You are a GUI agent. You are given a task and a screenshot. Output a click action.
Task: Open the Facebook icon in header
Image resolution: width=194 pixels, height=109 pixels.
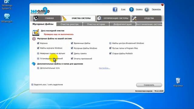pos(115,9)
